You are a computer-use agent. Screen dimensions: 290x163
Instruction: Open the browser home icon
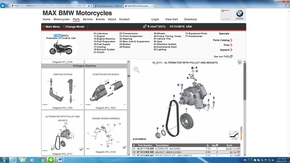coord(280,6)
